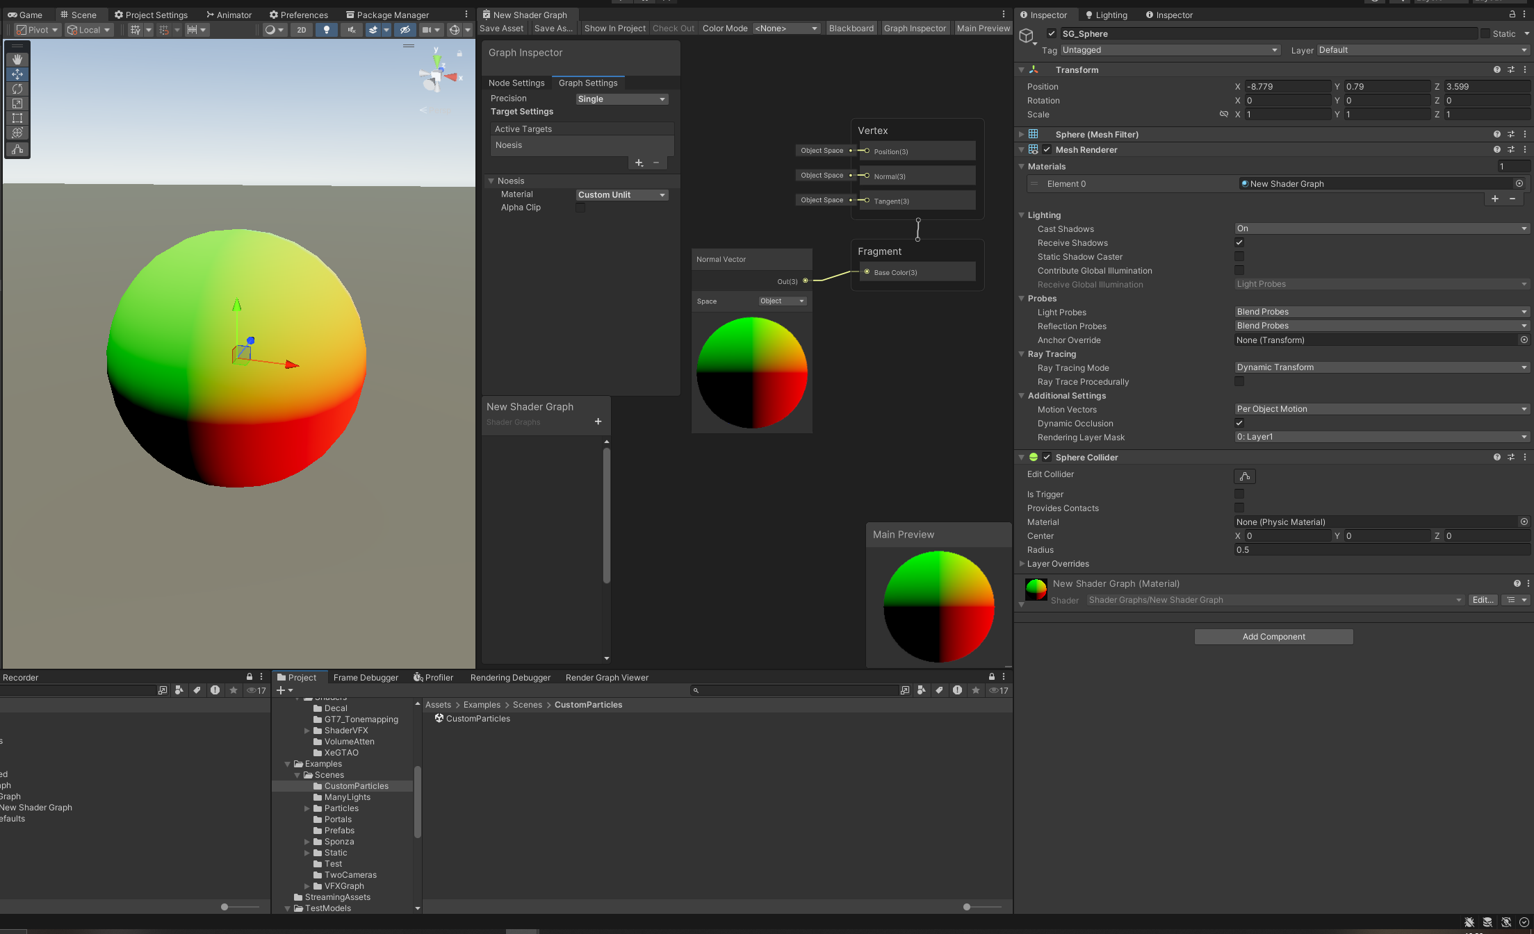Enable Contribute Global Illumination checkbox
Image resolution: width=1534 pixels, height=934 pixels.
point(1239,270)
